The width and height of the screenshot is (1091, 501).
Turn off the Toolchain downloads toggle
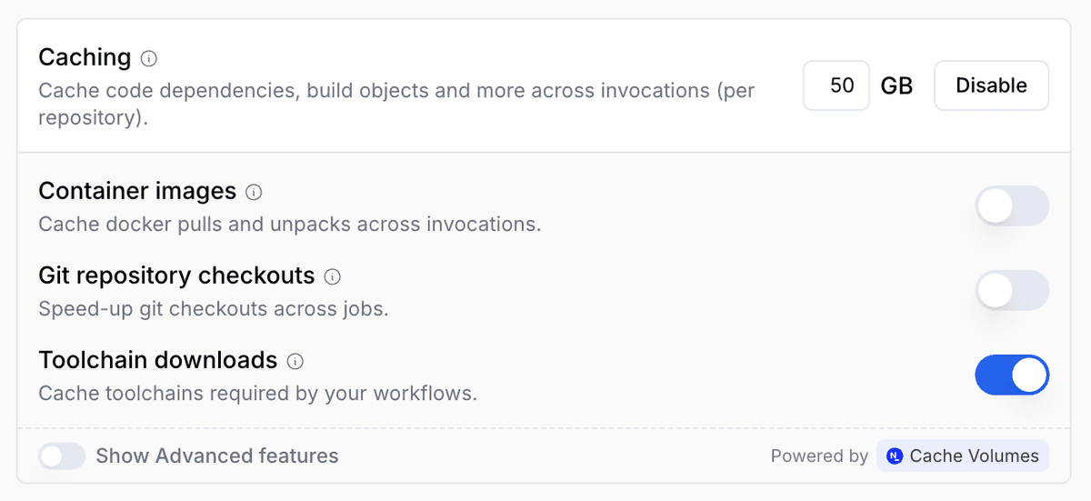(1012, 376)
